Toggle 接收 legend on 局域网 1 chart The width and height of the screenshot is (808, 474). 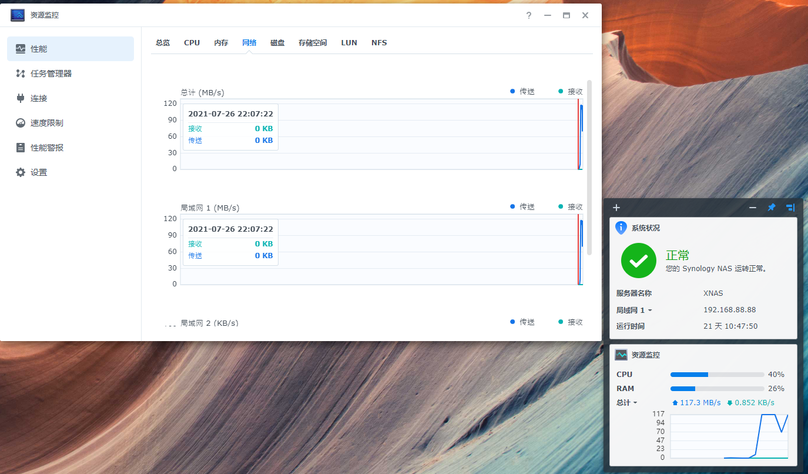(570, 207)
